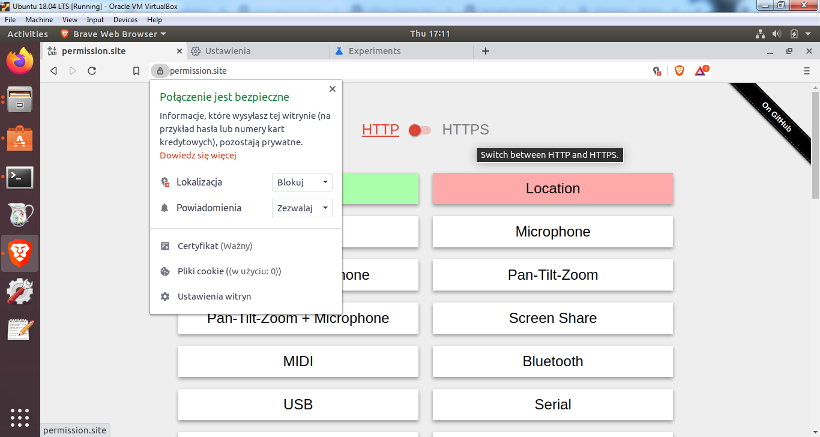Select the permission.site tab

(x=114, y=51)
